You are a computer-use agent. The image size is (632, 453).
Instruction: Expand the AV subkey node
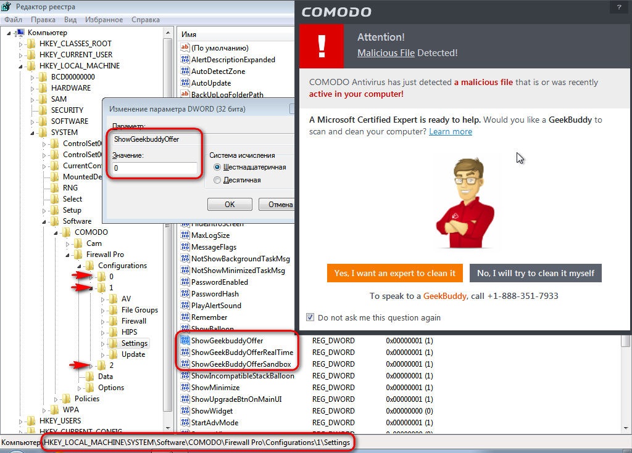pyautogui.click(x=103, y=299)
